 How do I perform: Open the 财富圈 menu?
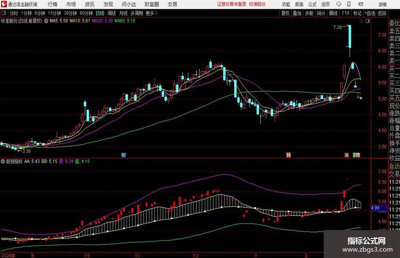(x=152, y=4)
